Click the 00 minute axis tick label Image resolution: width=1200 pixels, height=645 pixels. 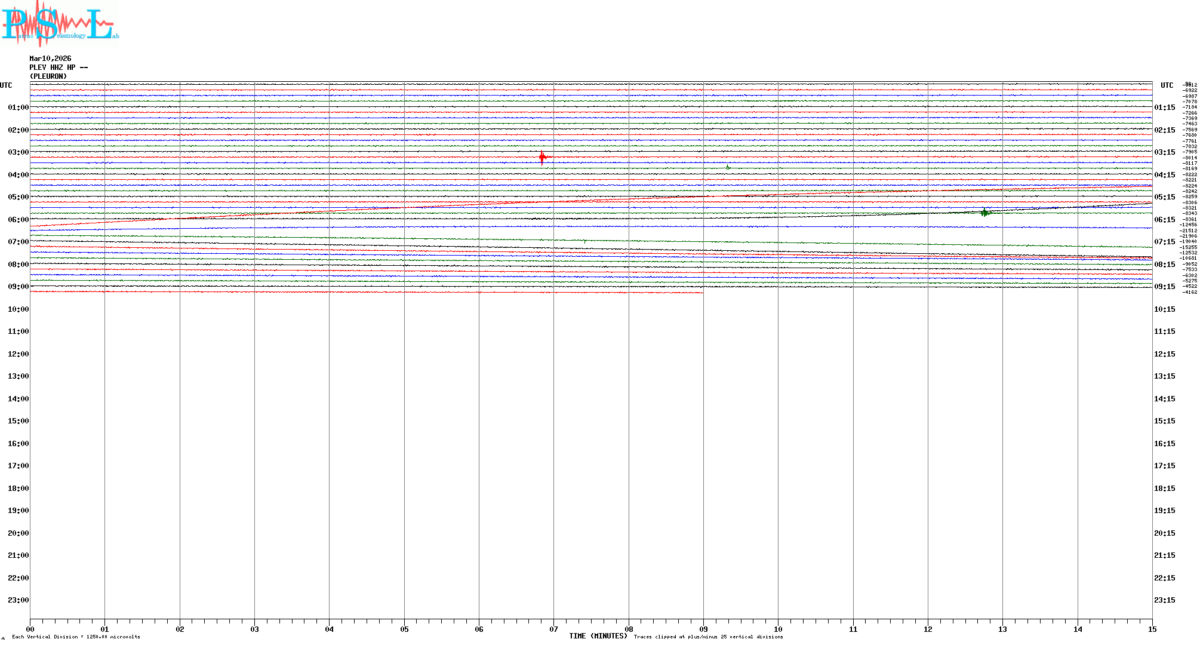(x=30, y=629)
